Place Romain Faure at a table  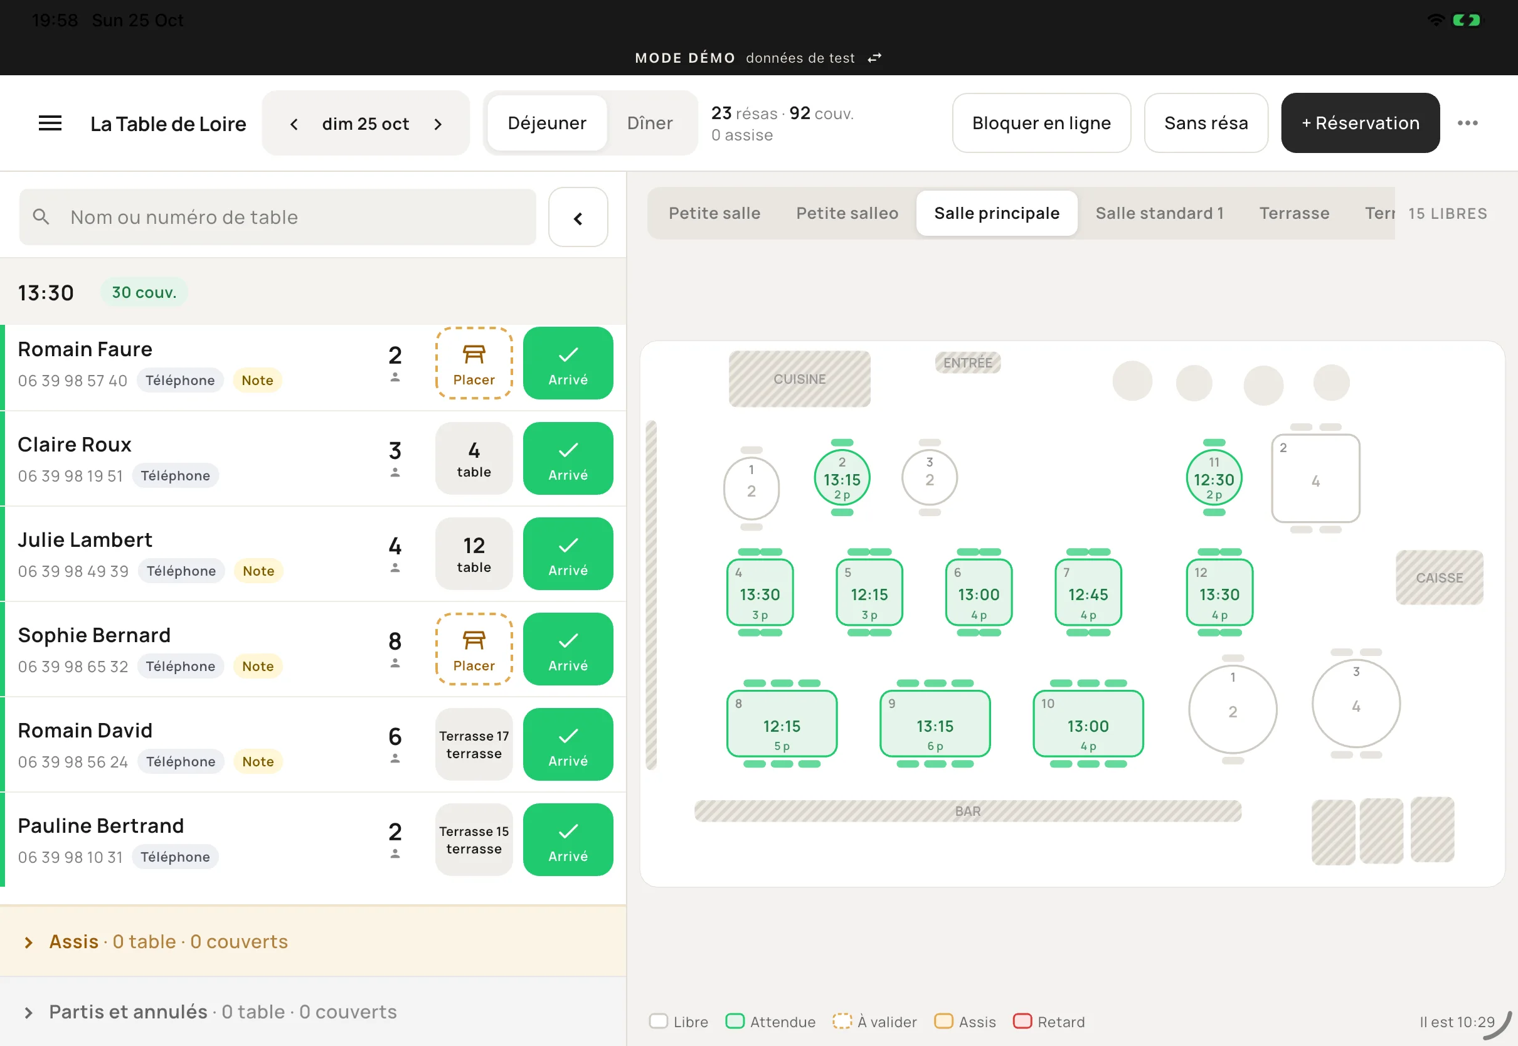pyautogui.click(x=474, y=363)
